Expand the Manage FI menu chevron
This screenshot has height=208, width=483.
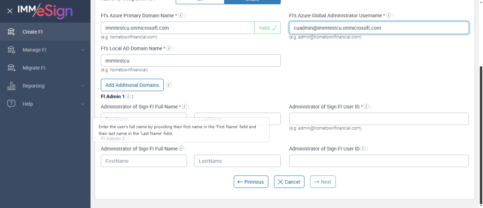click(x=83, y=50)
